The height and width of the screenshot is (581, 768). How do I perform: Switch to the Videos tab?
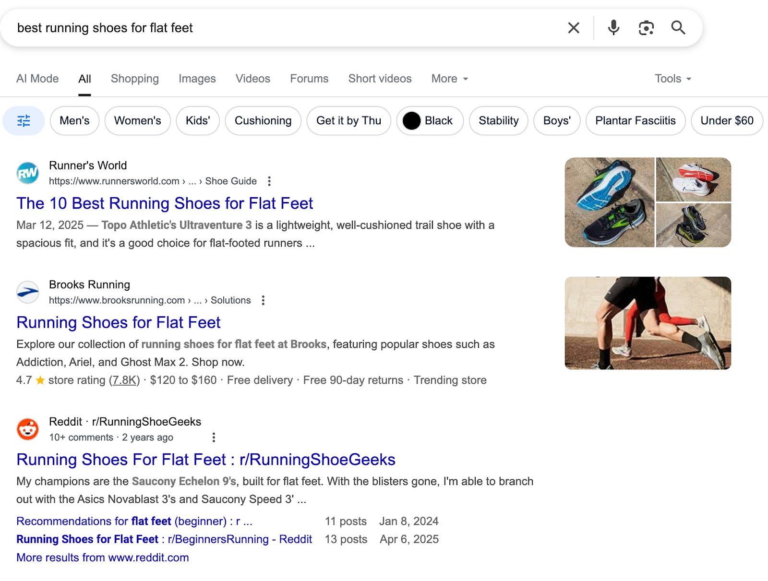coord(253,79)
